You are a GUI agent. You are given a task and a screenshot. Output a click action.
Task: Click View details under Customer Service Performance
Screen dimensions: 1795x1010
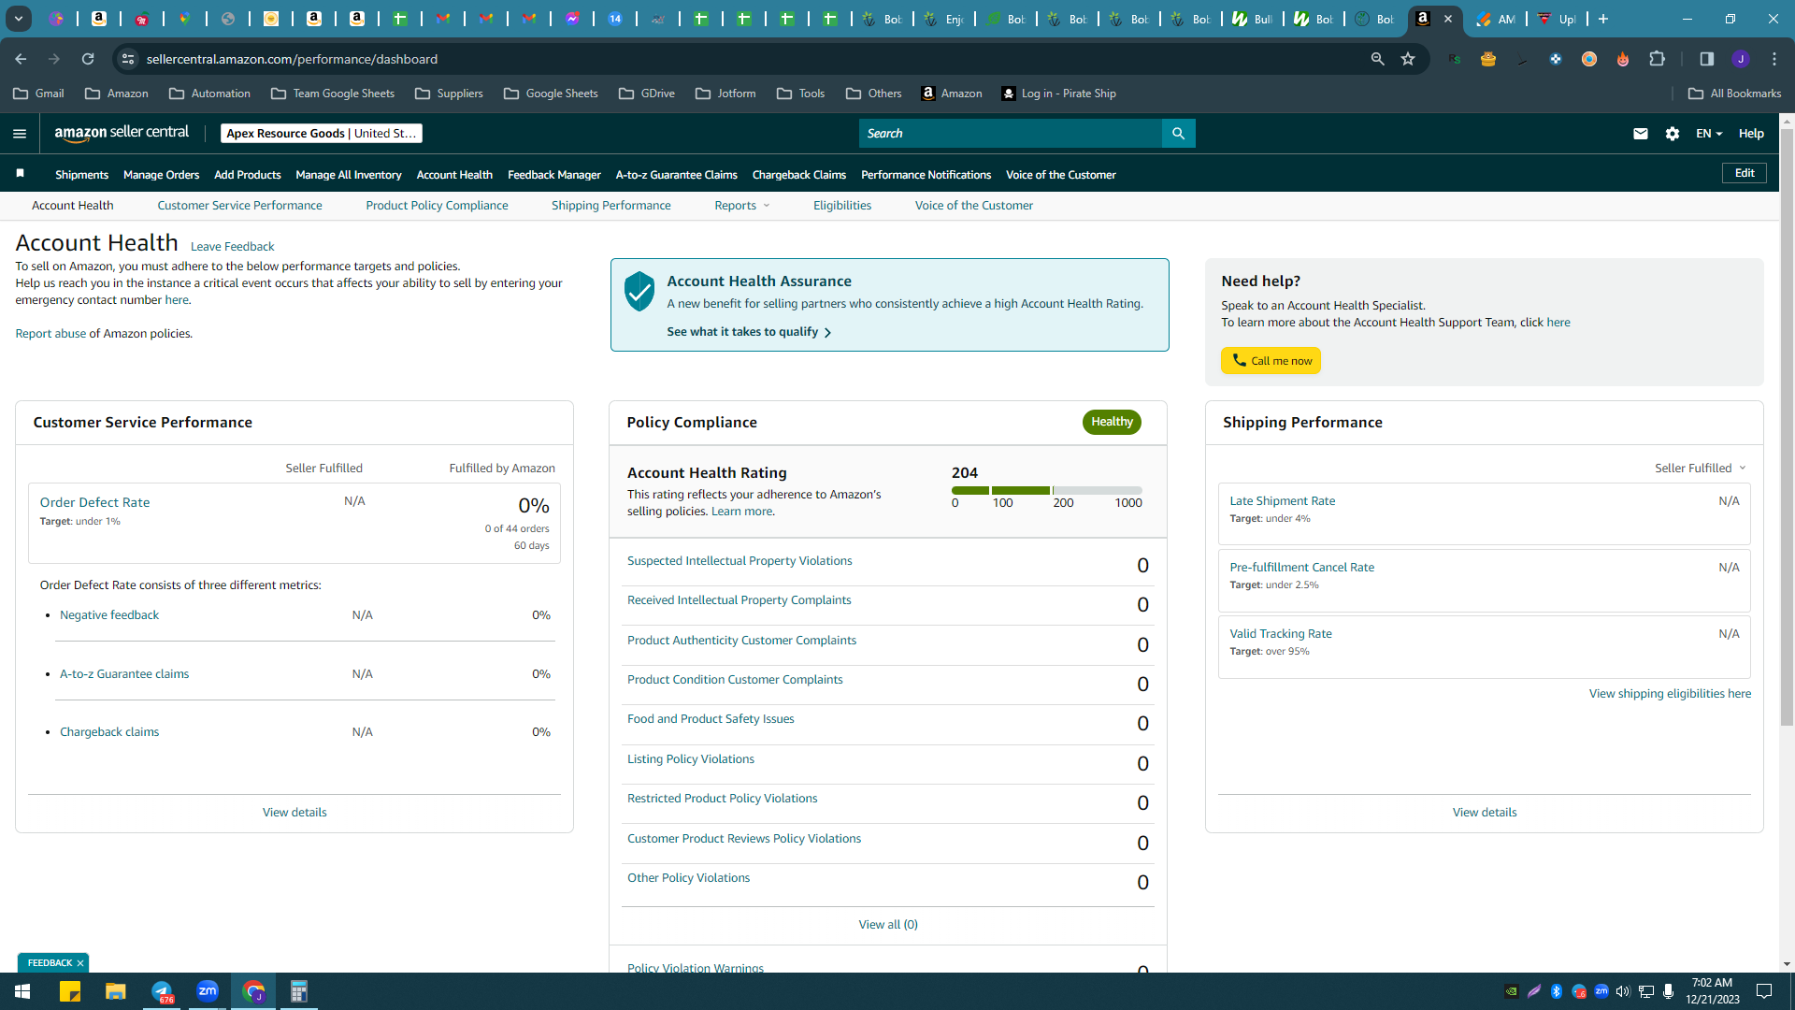click(294, 813)
